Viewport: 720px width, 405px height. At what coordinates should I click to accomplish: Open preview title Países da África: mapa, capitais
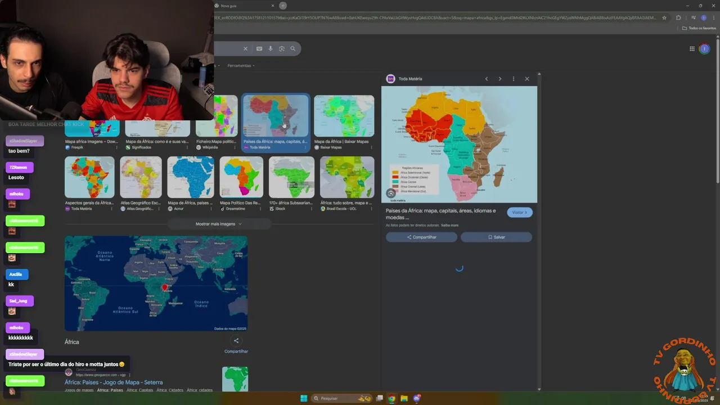pyautogui.click(x=440, y=214)
